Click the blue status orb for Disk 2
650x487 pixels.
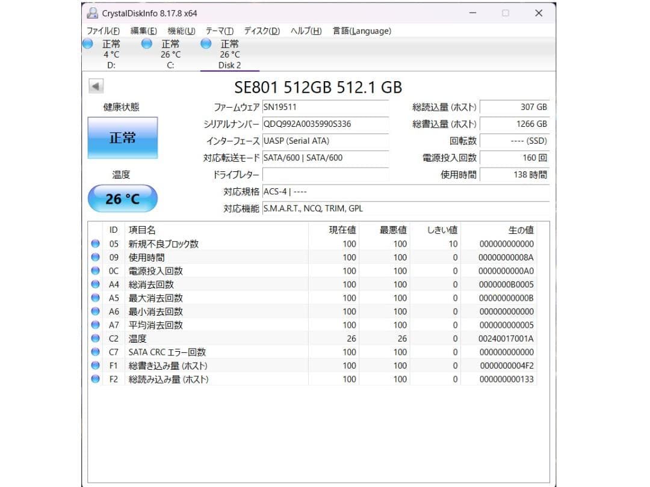point(206,43)
